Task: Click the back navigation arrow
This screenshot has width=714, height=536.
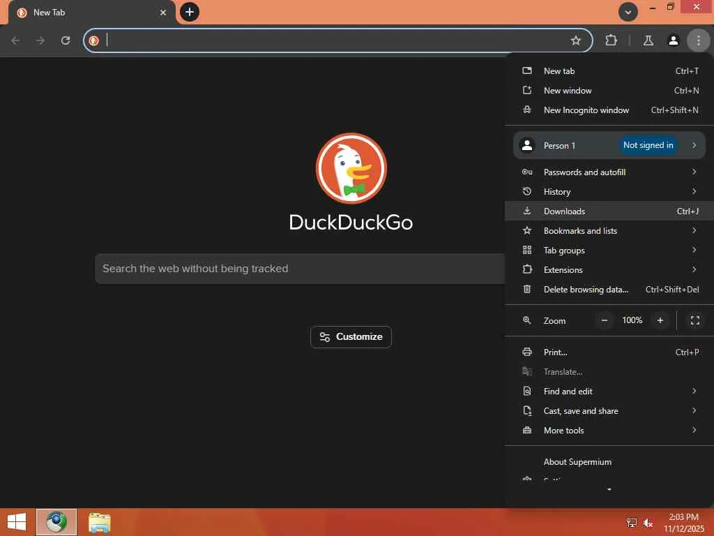Action: coord(15,40)
